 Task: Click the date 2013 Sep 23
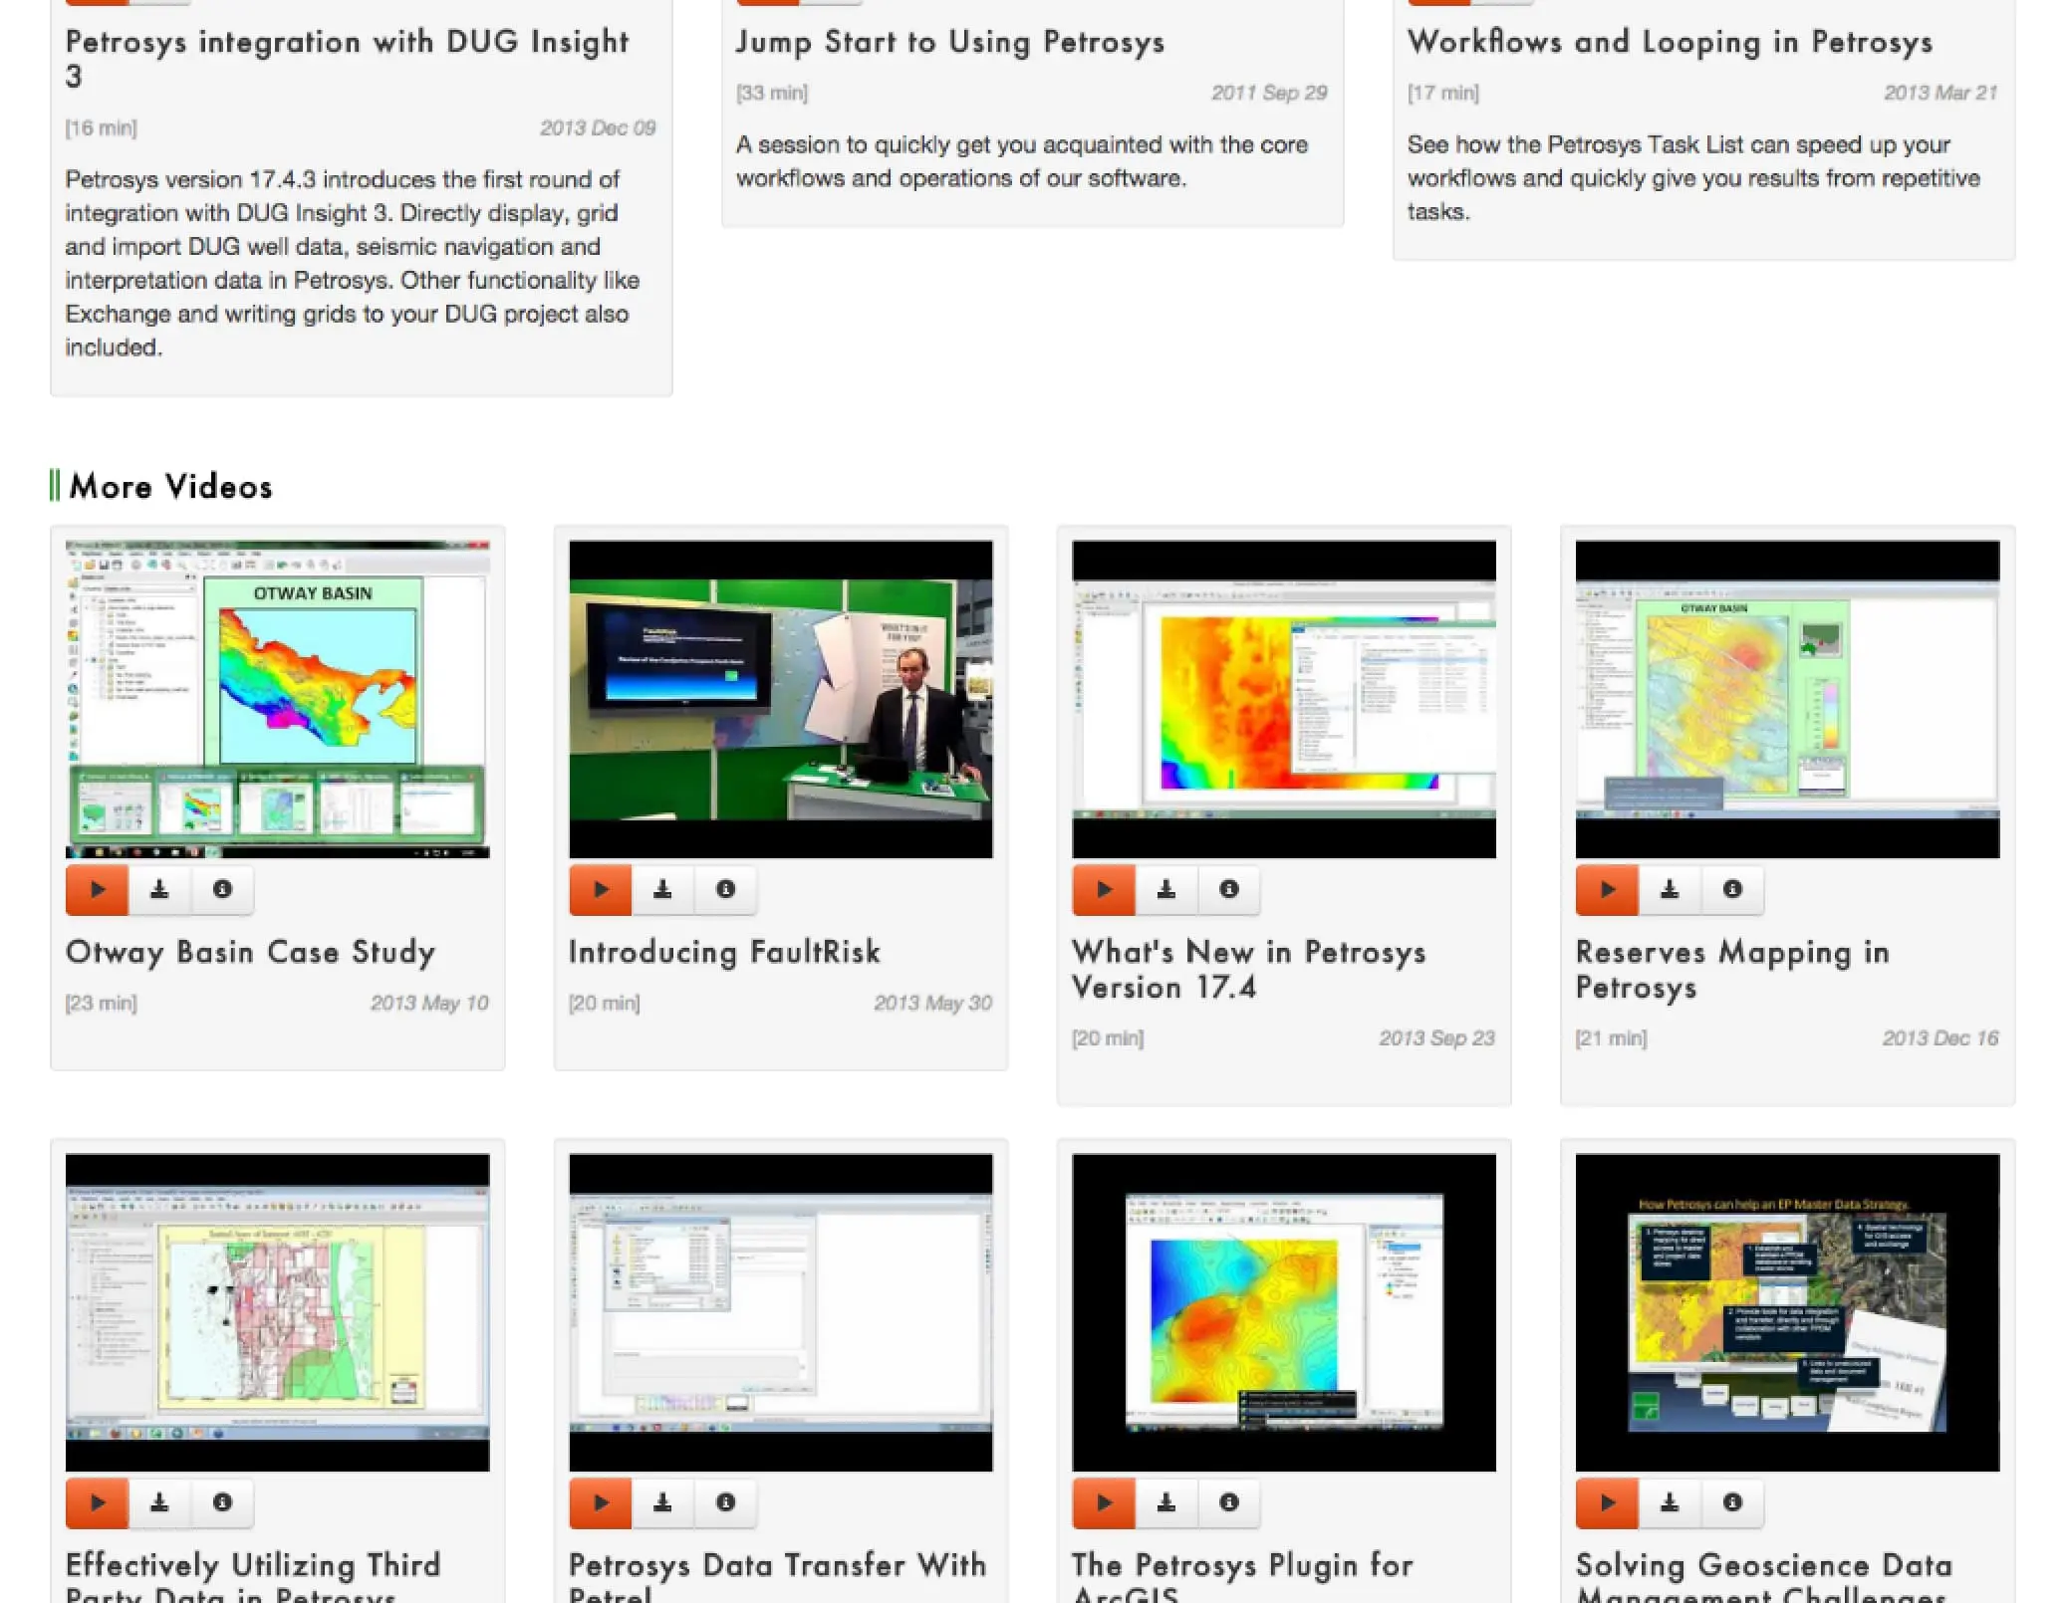coord(1436,1038)
